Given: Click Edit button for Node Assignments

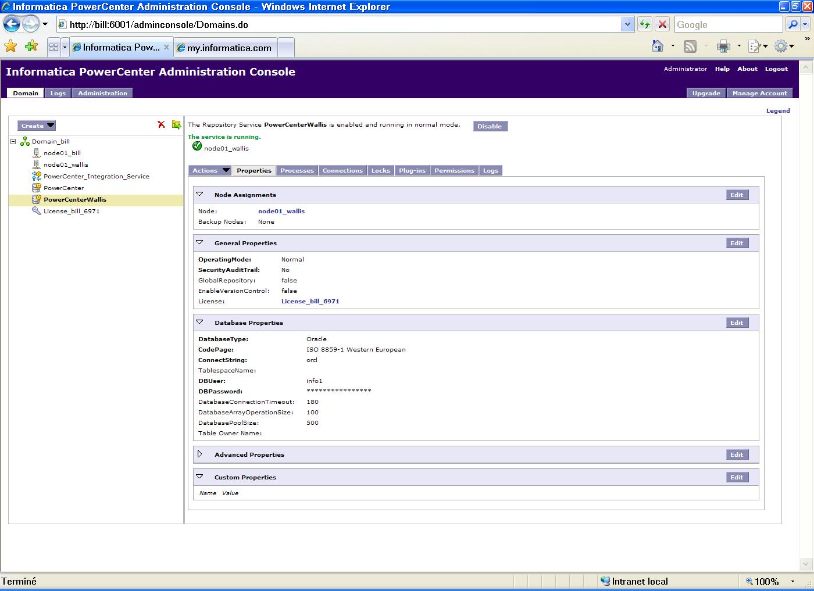Looking at the screenshot, I should click(x=737, y=195).
